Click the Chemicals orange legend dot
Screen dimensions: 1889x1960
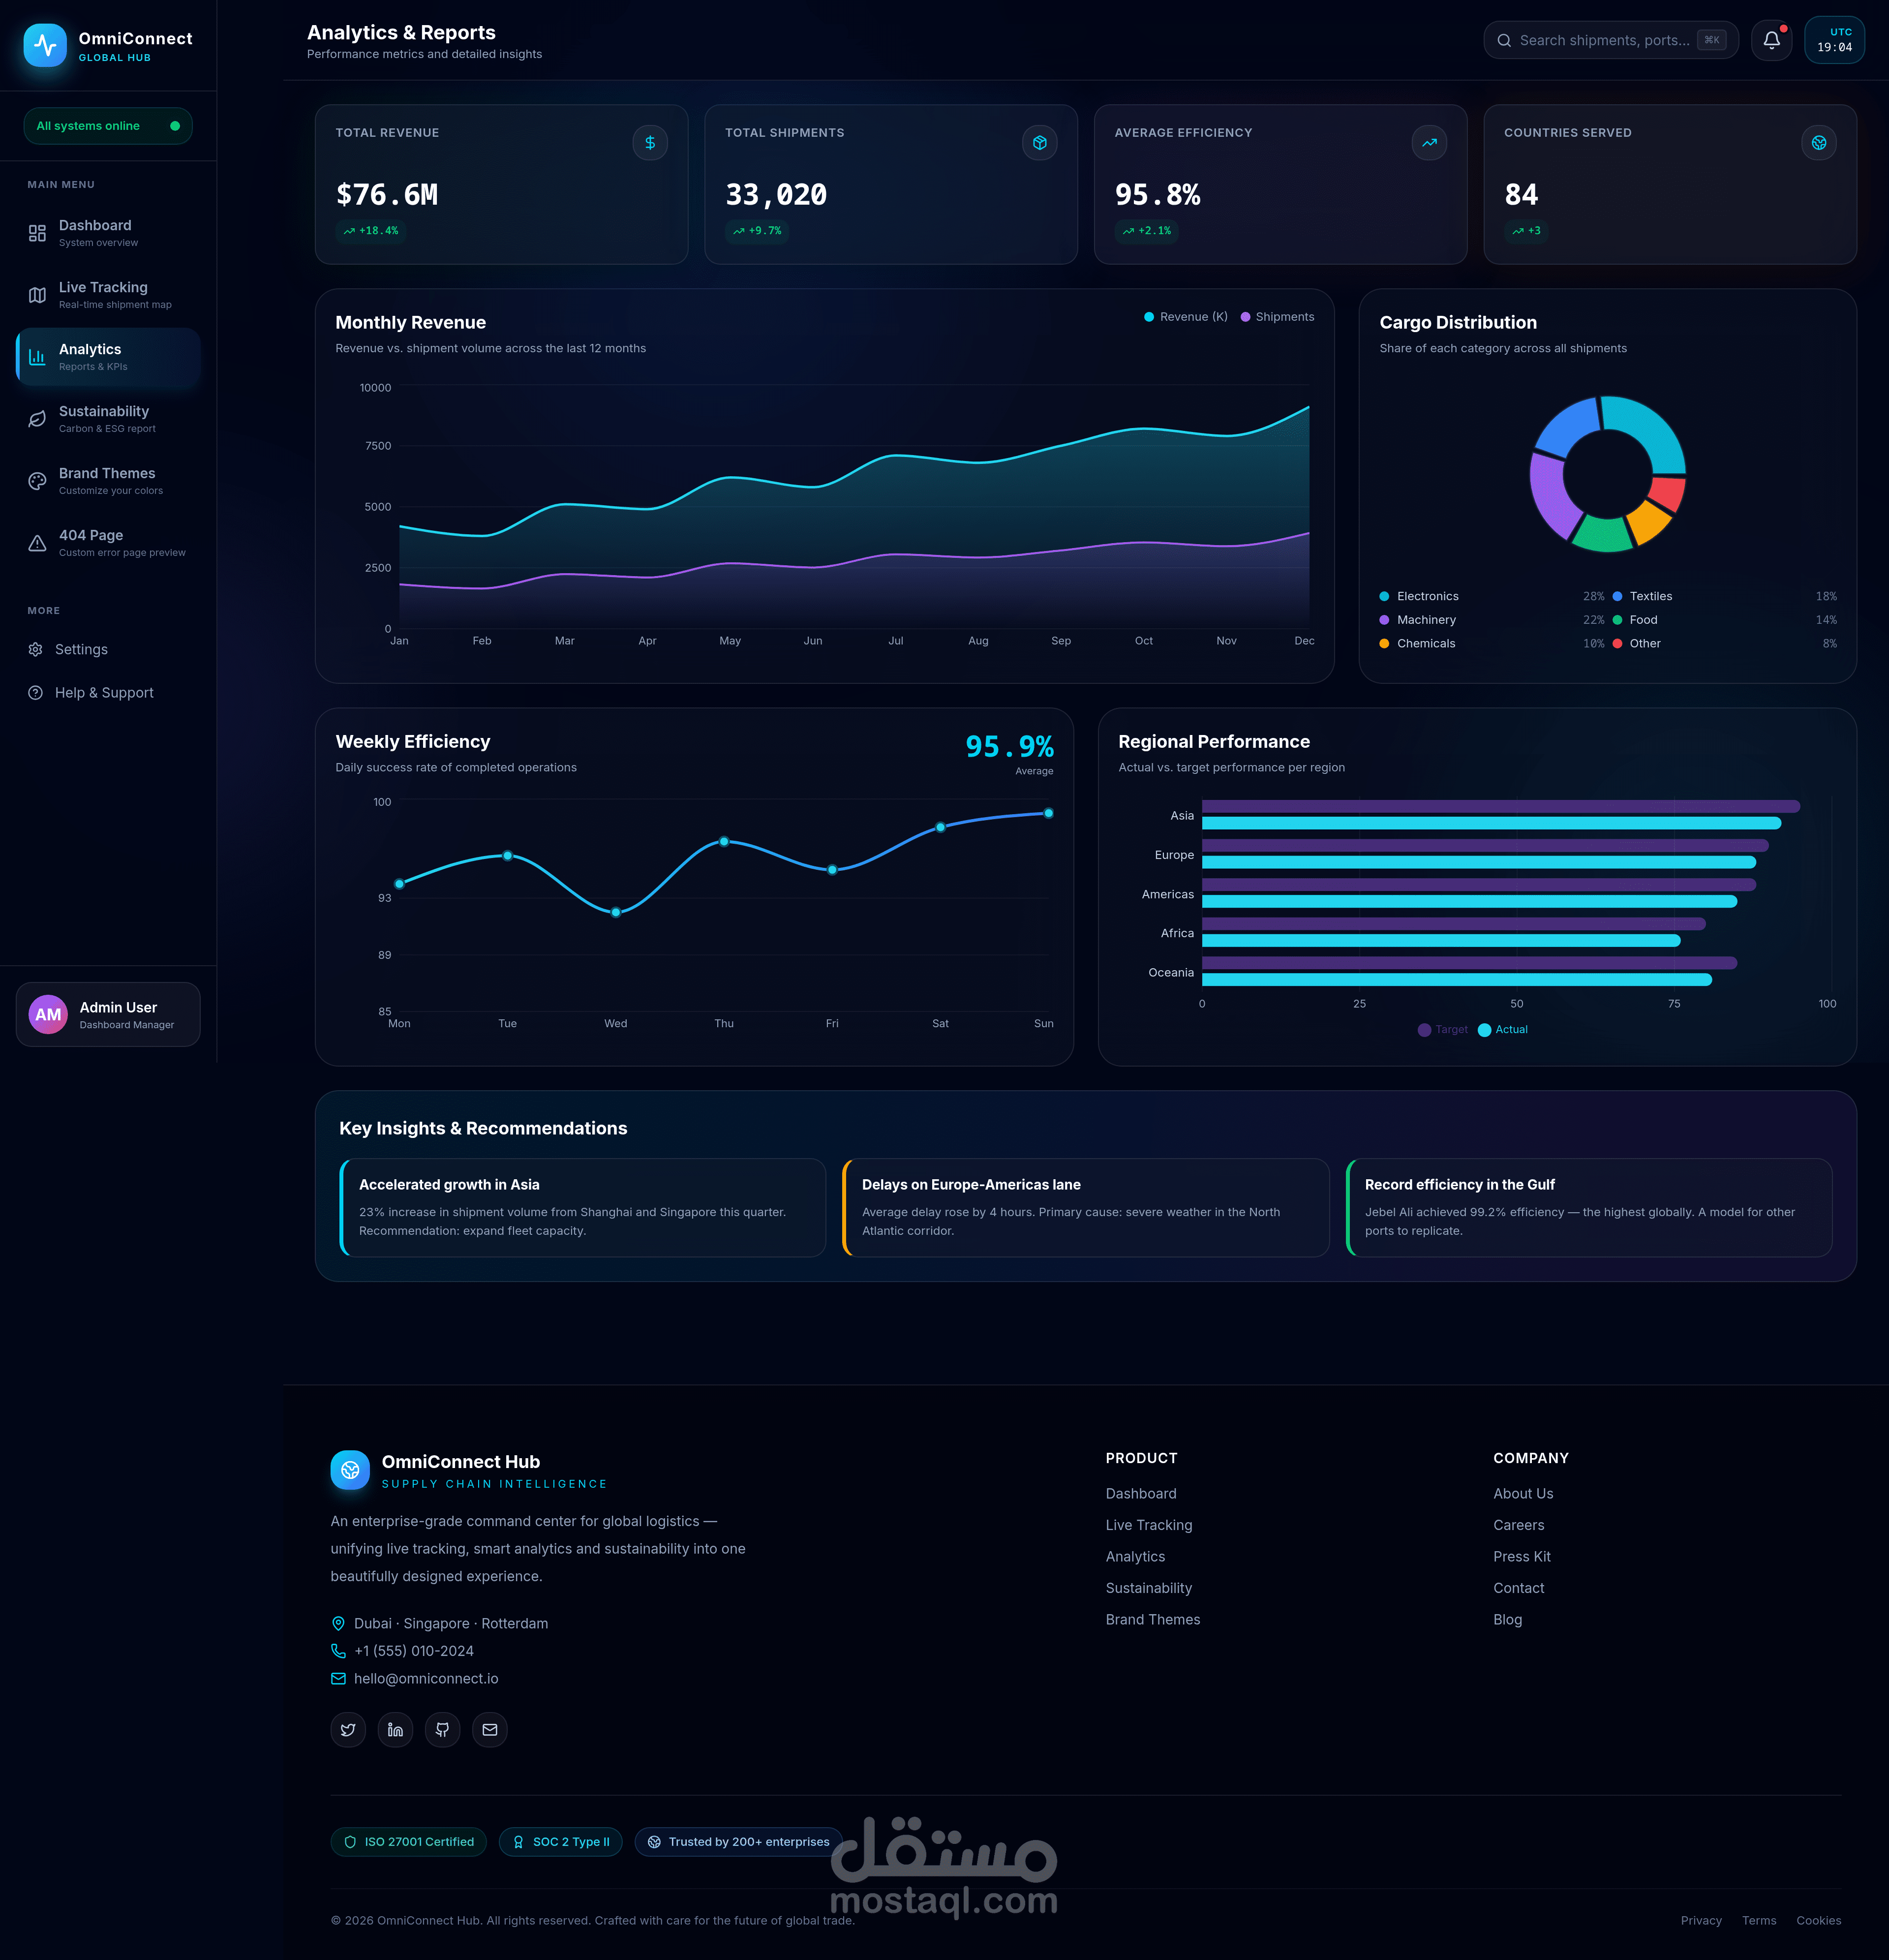click(1384, 644)
